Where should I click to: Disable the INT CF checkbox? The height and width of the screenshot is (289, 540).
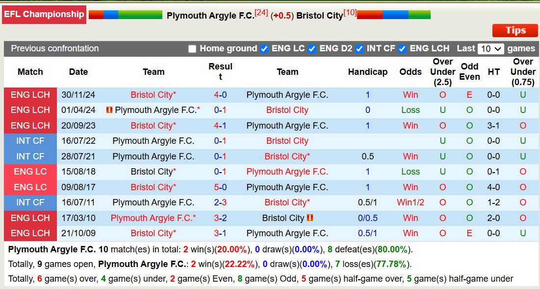pos(360,48)
